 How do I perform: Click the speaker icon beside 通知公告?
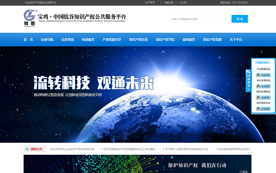tap(27, 149)
